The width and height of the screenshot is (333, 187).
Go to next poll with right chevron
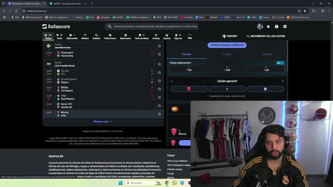tap(283, 81)
